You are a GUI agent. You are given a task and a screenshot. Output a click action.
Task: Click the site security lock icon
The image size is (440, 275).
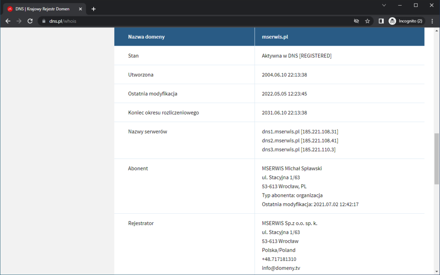coord(45,20)
